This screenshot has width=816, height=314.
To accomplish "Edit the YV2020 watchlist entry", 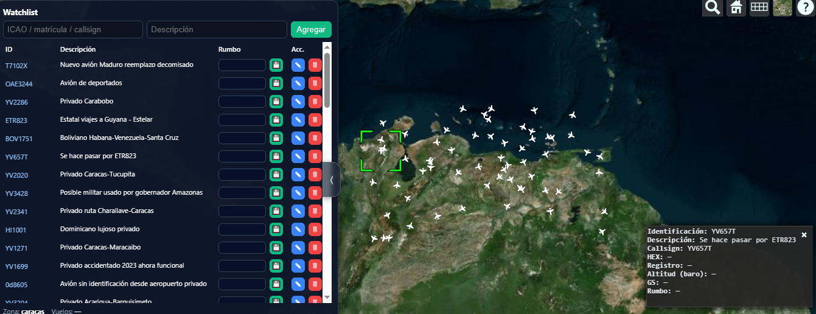I will click(298, 175).
